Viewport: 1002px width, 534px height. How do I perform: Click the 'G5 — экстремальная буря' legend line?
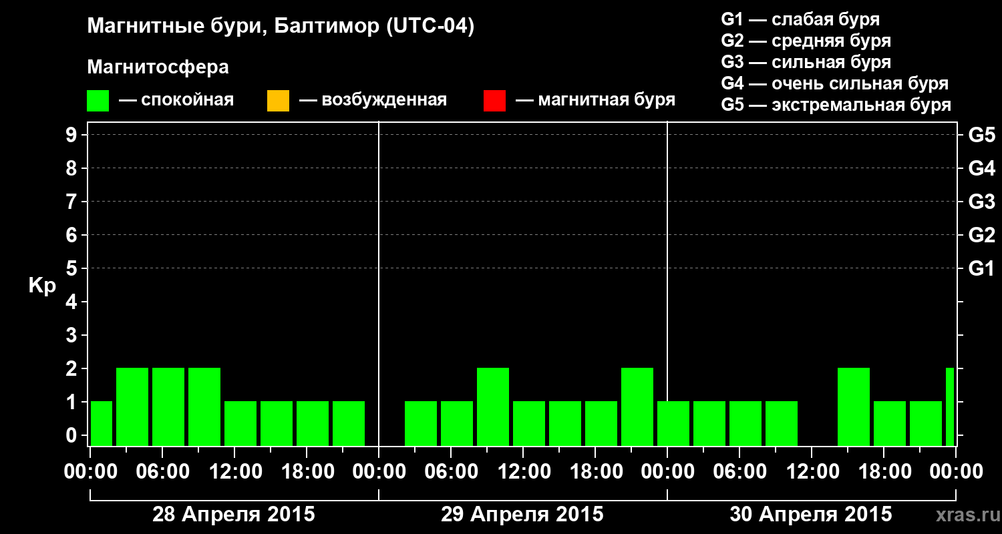pyautogui.click(x=836, y=105)
